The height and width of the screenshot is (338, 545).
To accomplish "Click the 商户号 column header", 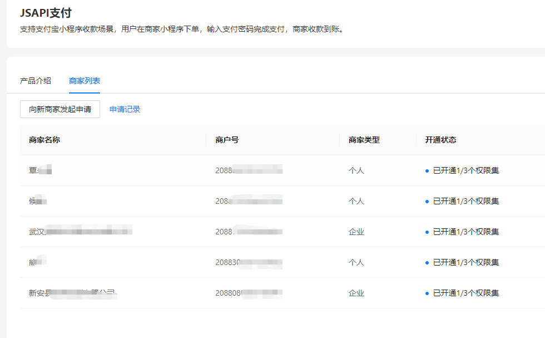I will pos(227,140).
